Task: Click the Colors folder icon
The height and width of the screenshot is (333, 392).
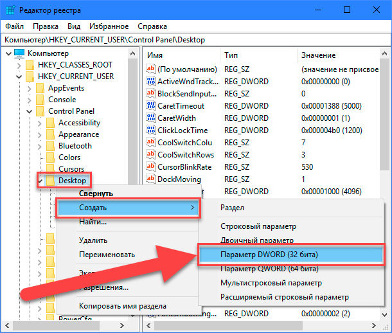Action: click(50, 157)
